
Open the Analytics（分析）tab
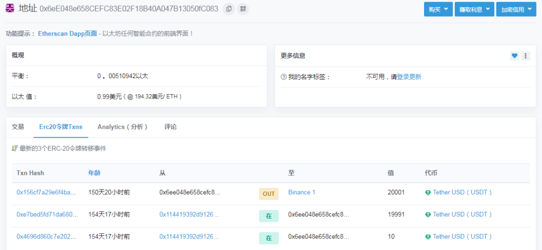click(x=123, y=127)
